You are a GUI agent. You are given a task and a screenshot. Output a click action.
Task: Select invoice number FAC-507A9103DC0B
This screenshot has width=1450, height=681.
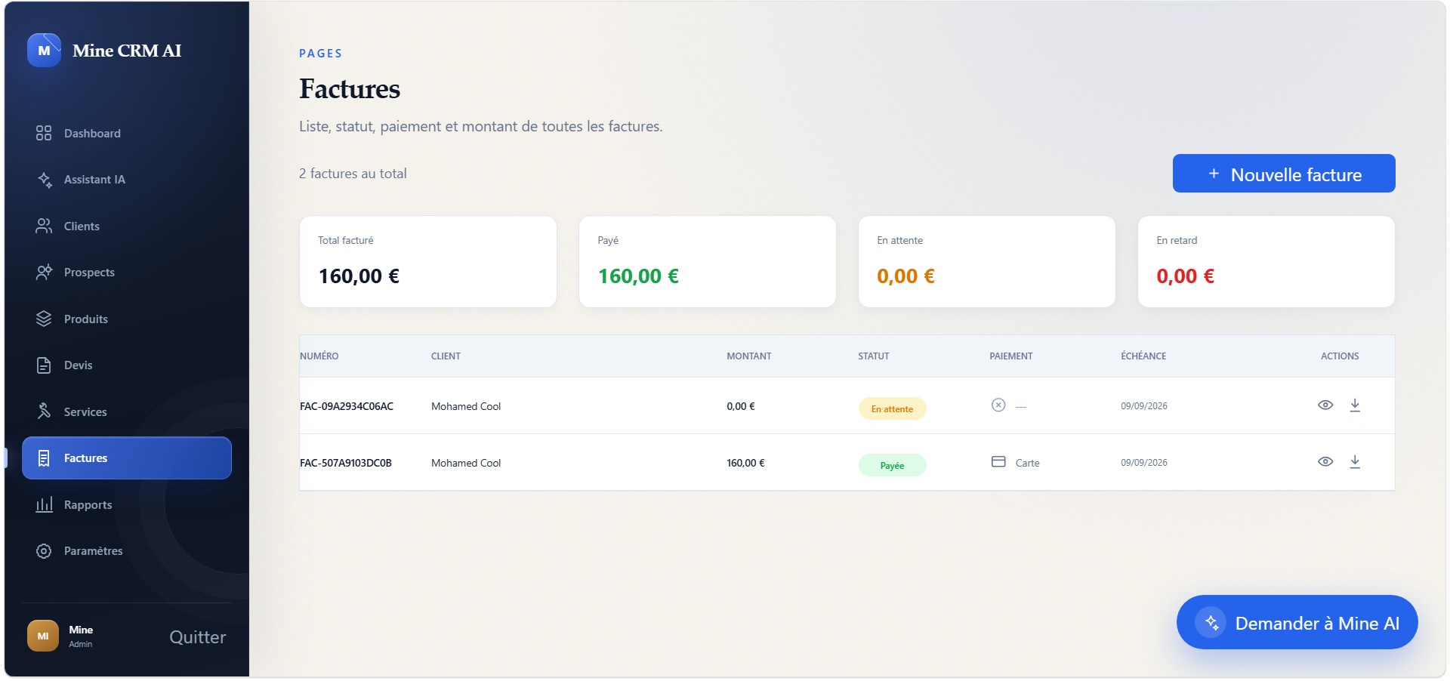pyautogui.click(x=346, y=463)
